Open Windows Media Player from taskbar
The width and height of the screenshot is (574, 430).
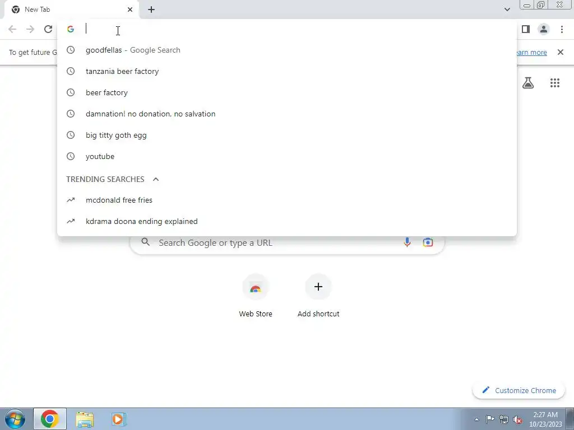click(x=118, y=419)
